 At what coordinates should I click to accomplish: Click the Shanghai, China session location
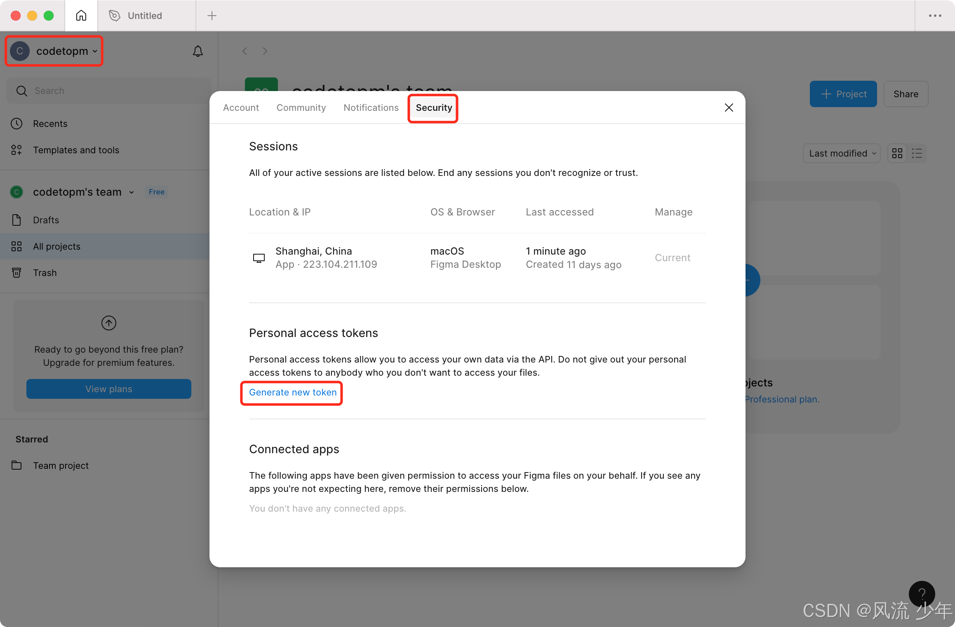(x=314, y=251)
